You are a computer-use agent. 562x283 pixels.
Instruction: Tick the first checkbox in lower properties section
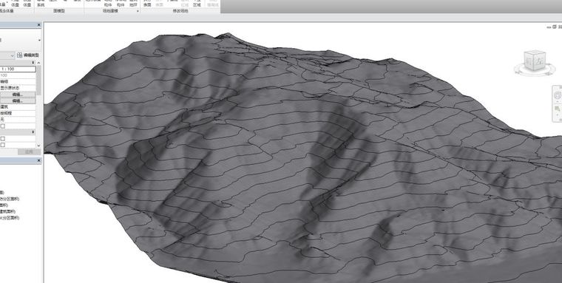click(3, 139)
